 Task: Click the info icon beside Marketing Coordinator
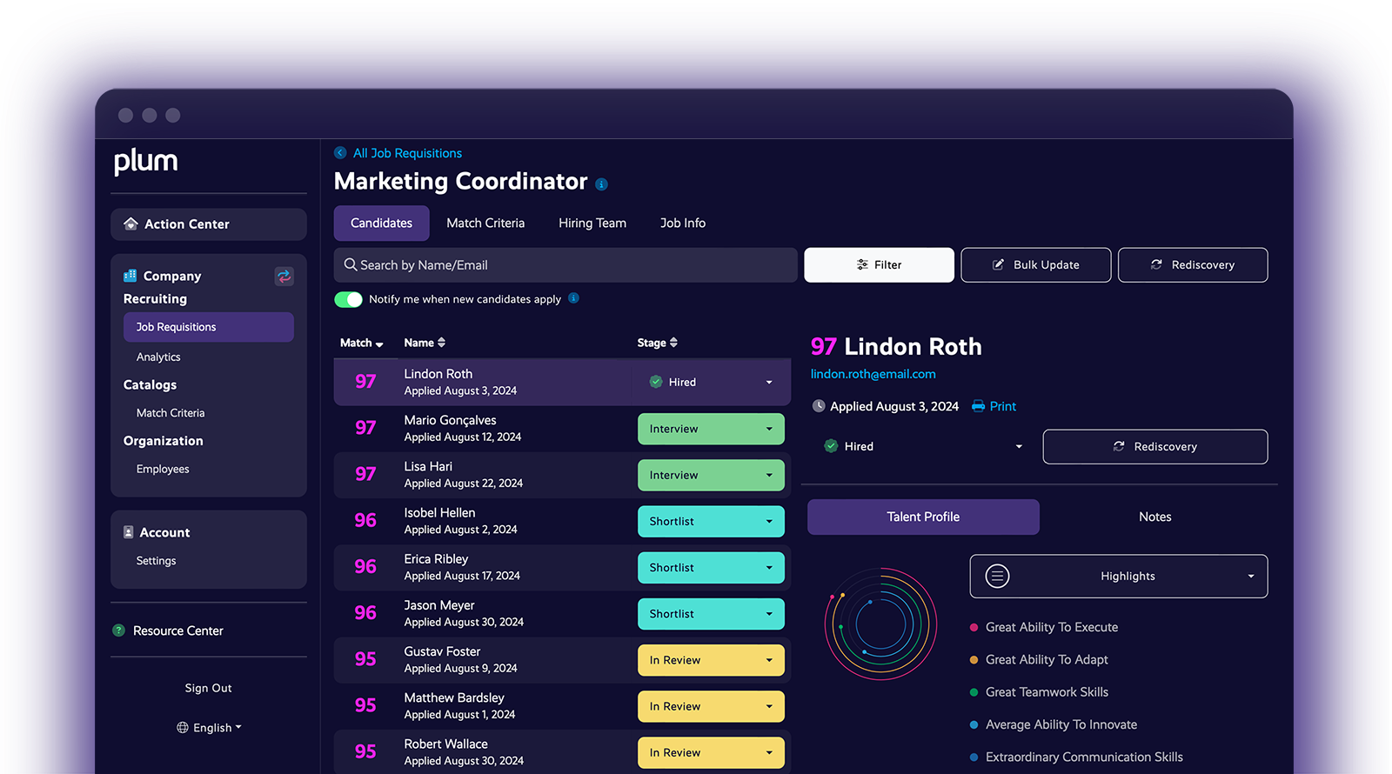tap(601, 184)
